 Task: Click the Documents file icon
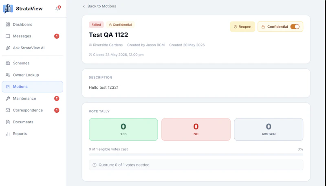coord(8,122)
